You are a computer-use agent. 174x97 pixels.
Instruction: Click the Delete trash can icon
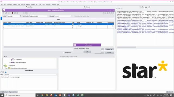click(x=13, y=13)
